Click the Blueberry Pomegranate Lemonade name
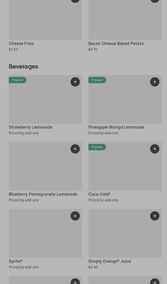 [43, 194]
